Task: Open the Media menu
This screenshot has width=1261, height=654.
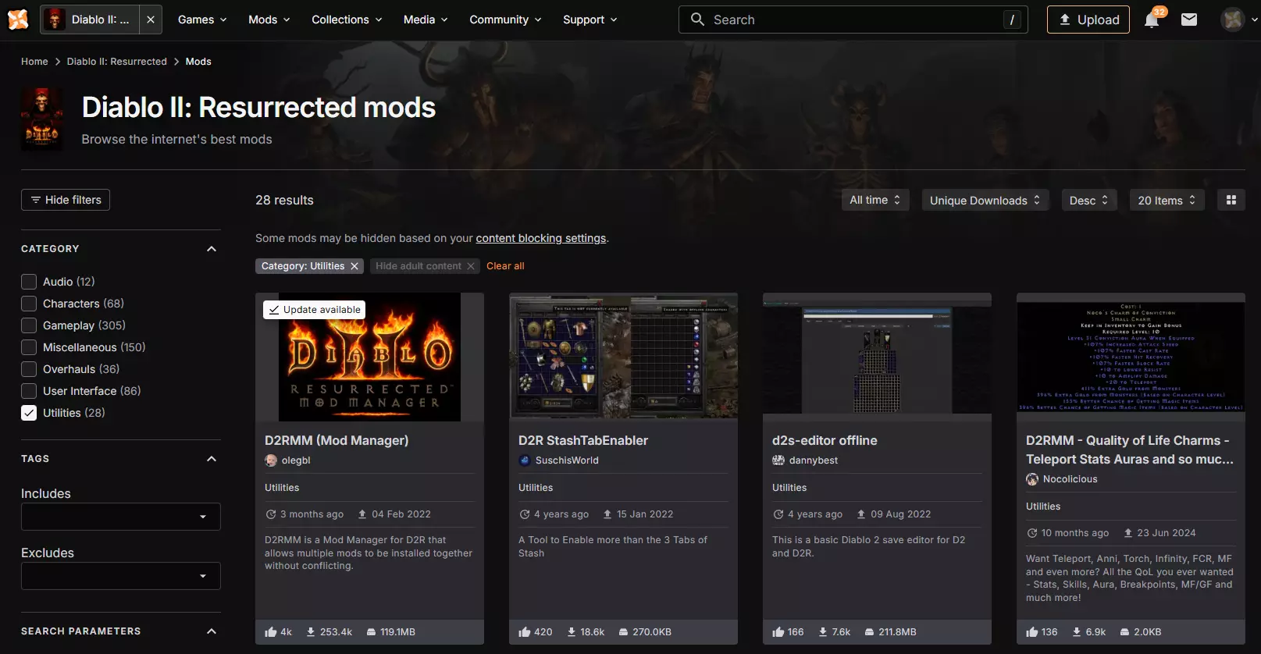Action: coord(426,20)
